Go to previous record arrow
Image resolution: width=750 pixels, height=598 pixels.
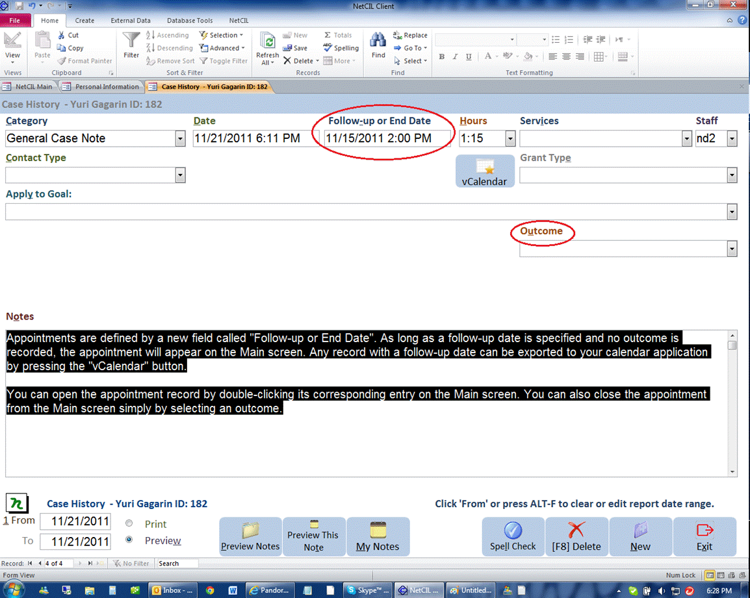40,564
